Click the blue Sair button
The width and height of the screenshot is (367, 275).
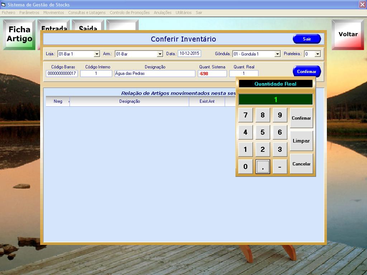click(x=307, y=39)
